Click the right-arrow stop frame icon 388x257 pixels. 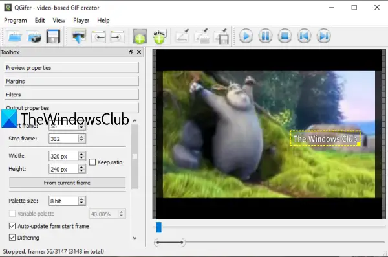tap(118, 37)
